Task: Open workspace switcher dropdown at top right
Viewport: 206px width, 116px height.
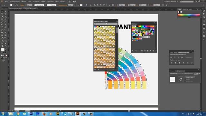Action: click(171, 2)
